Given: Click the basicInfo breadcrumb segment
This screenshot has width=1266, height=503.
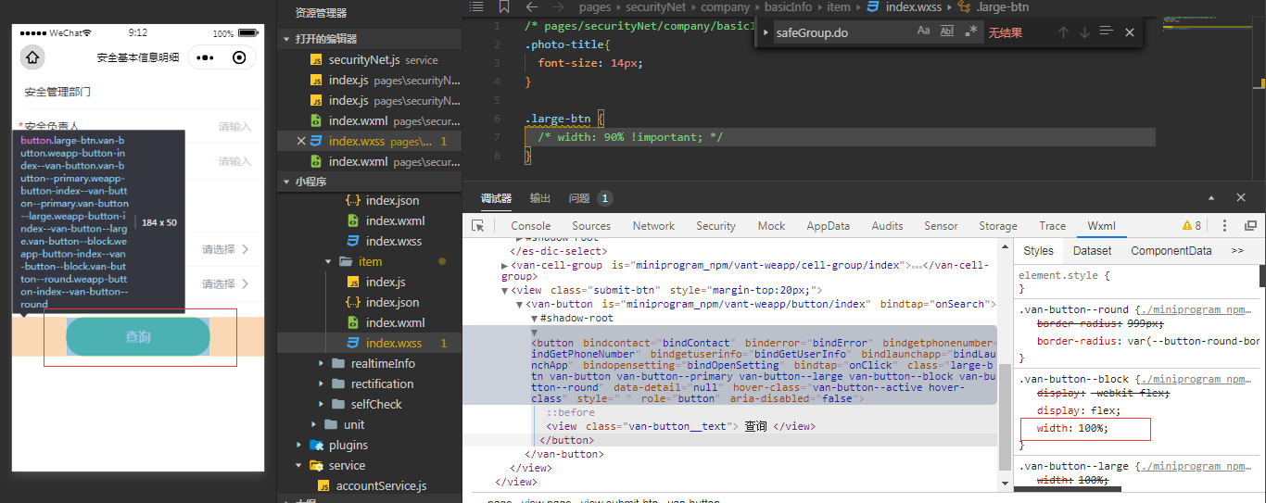Looking at the screenshot, I should (x=788, y=7).
